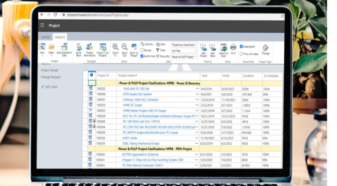Uncheck the Subprojects checkbox
This screenshot has width=337, height=186.
tap(241, 46)
